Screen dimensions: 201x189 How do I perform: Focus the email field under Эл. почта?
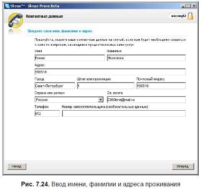pos(146,100)
